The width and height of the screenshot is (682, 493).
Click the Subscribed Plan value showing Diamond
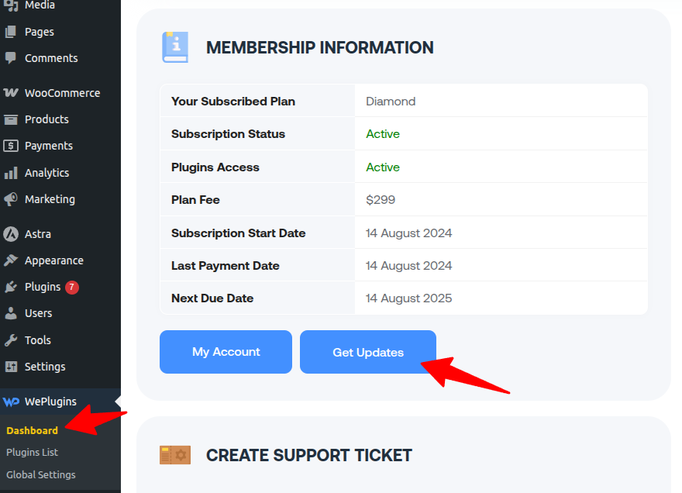click(x=391, y=101)
